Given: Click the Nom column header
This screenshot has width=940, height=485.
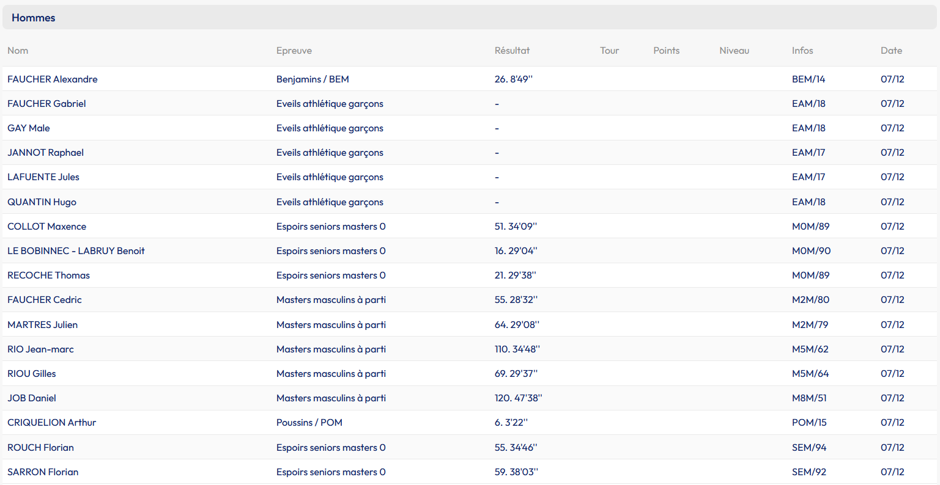Looking at the screenshot, I should click(18, 51).
